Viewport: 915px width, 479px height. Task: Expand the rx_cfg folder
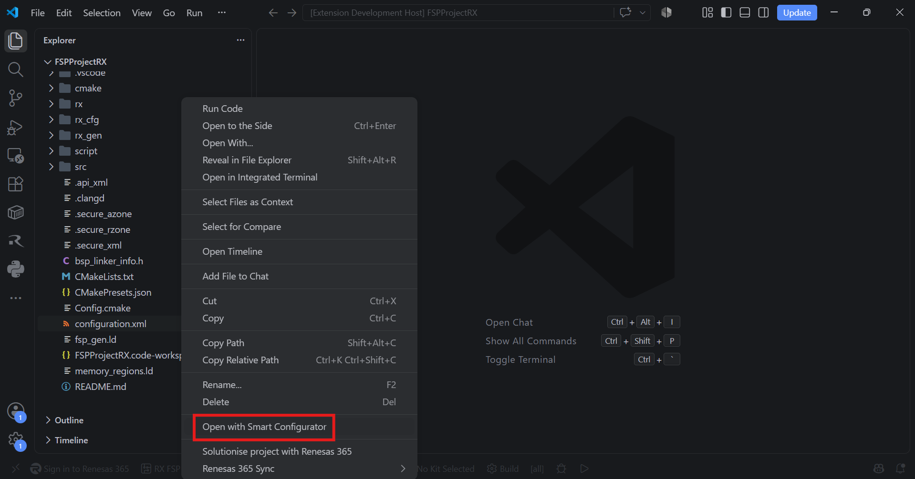[x=51, y=120]
